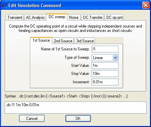This screenshot has width=151, height=127.
Task: Go to the DC op pnt tab
Action: tap(114, 17)
